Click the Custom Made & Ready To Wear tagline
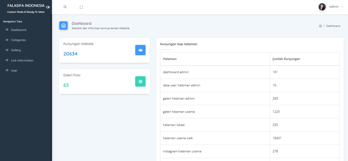Image resolution: width=348 pixels, height=161 pixels. click(26, 12)
